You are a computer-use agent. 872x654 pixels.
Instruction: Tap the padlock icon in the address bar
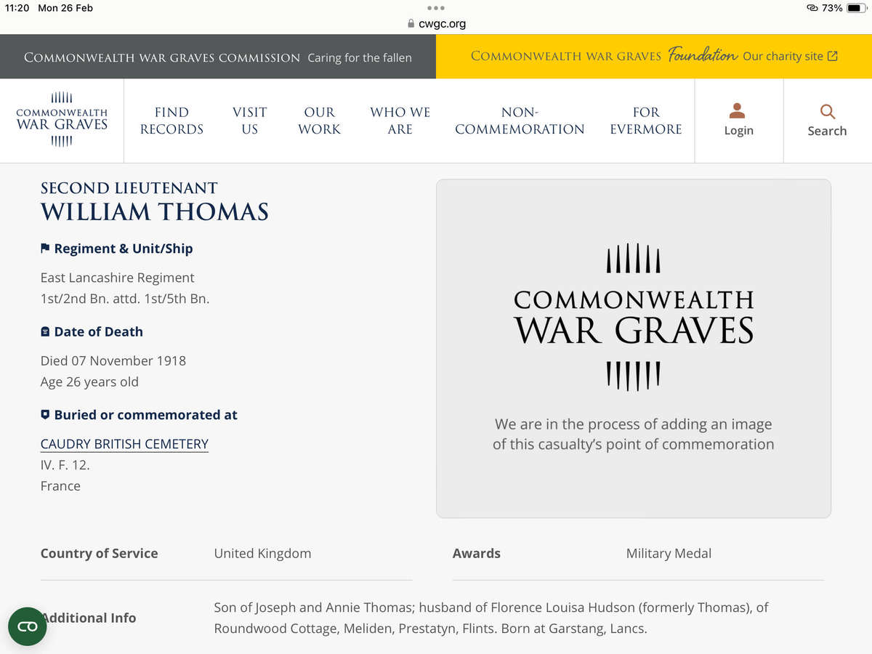click(x=411, y=24)
